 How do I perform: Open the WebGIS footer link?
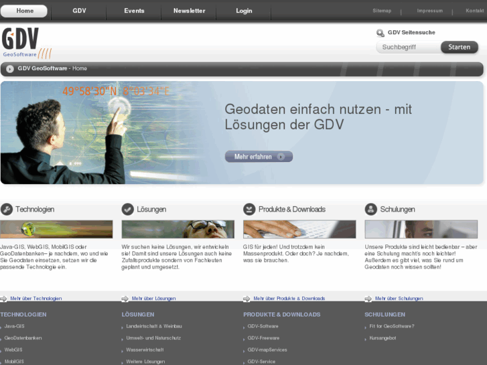(13, 350)
